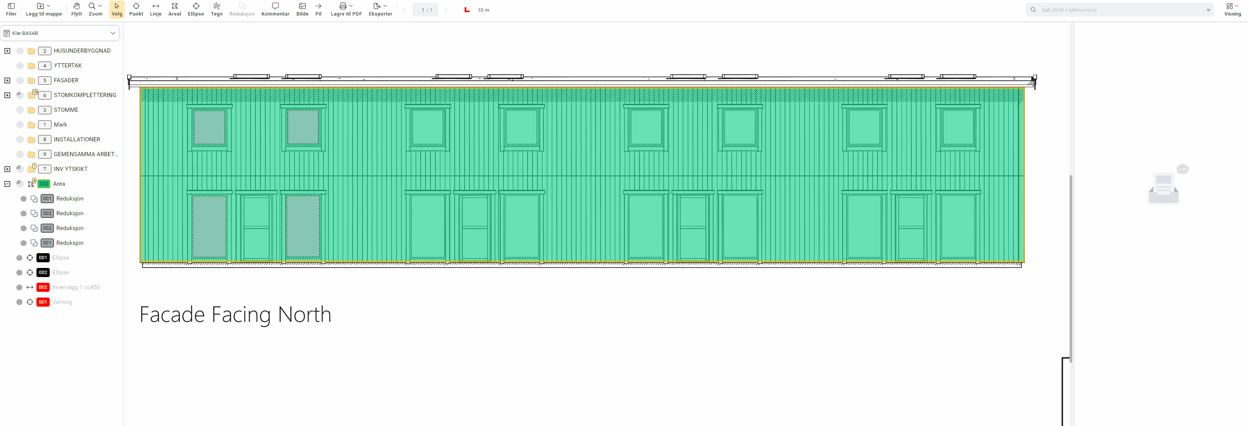The height and width of the screenshot is (426, 1248).
Task: Click the search input field
Action: [1120, 10]
